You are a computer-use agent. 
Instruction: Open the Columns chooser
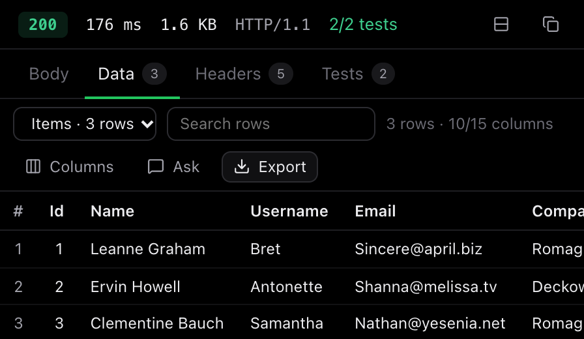[70, 167]
